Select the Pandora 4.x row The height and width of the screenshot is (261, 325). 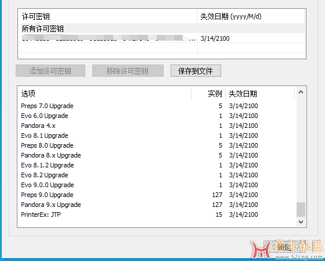(157, 126)
